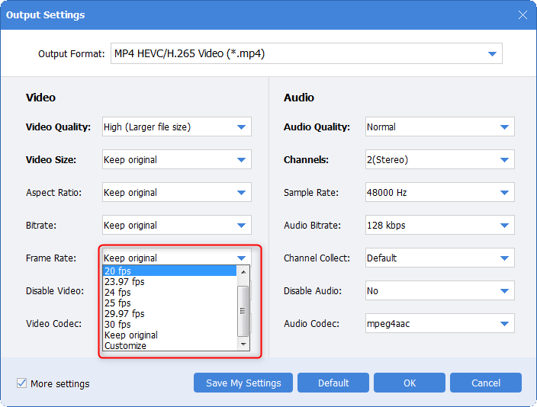Screen dimensions: 537x407
Task: Uncheck the More settings checkbox
Action: pyautogui.click(x=21, y=383)
